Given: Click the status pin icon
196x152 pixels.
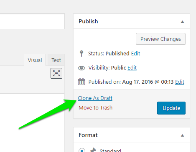Looking at the screenshot, I should click(x=81, y=54).
